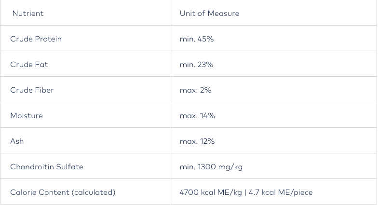Click the 4700 kcal ME/kg text
378x205 pixels.
click(210, 192)
